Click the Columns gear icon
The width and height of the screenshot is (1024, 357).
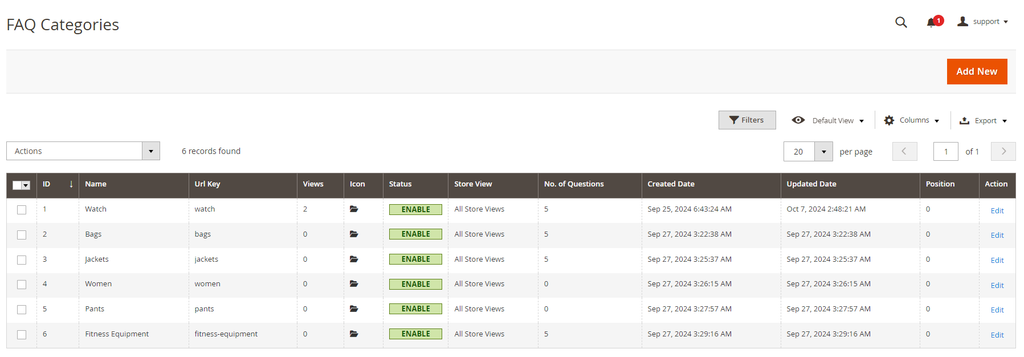(x=889, y=120)
